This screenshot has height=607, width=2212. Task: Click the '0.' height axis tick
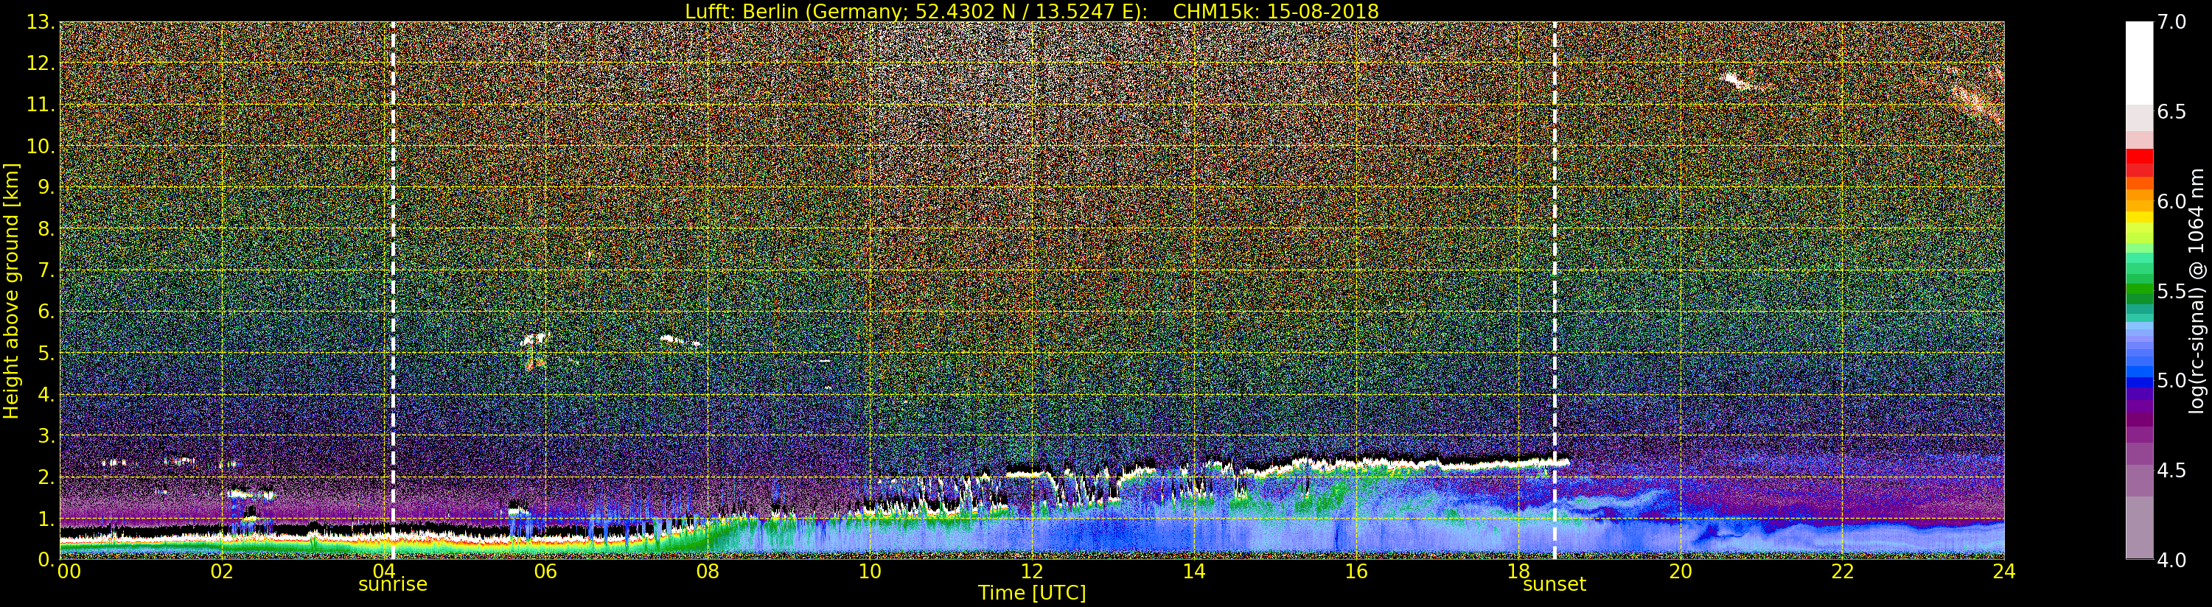tap(46, 559)
